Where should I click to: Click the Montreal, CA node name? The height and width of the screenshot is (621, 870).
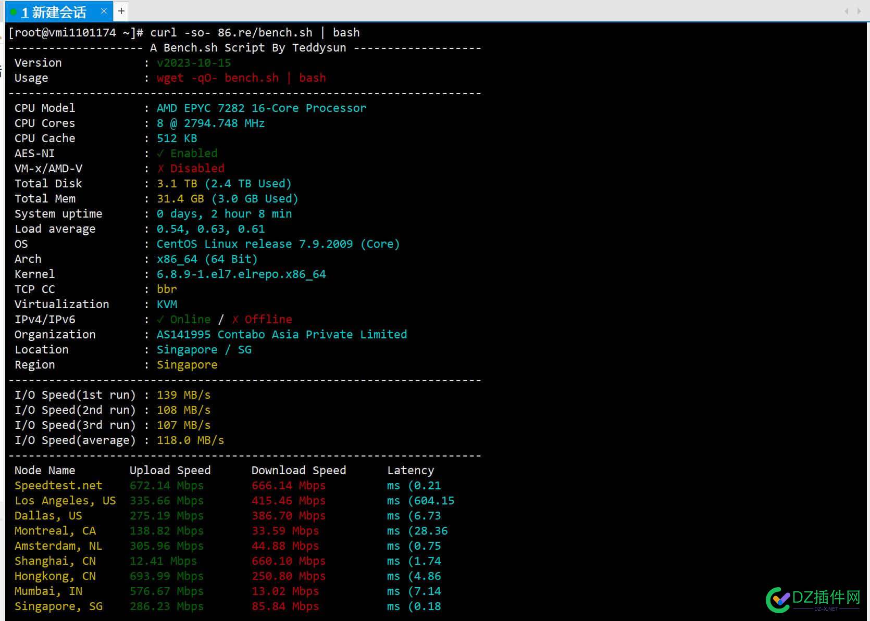tap(55, 530)
